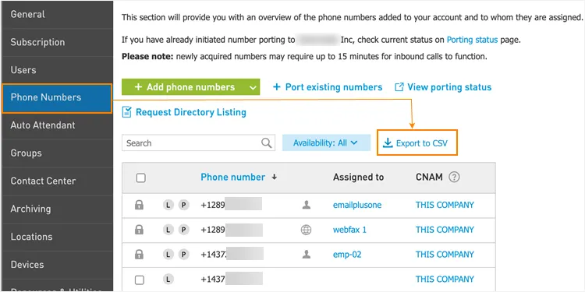The image size is (585, 292).
Task: Open the emailplusone assignee link
Action: tap(357, 206)
